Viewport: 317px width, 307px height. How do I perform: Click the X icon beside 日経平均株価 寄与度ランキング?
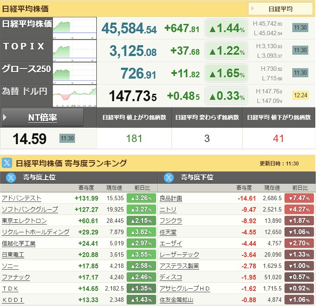(7, 163)
